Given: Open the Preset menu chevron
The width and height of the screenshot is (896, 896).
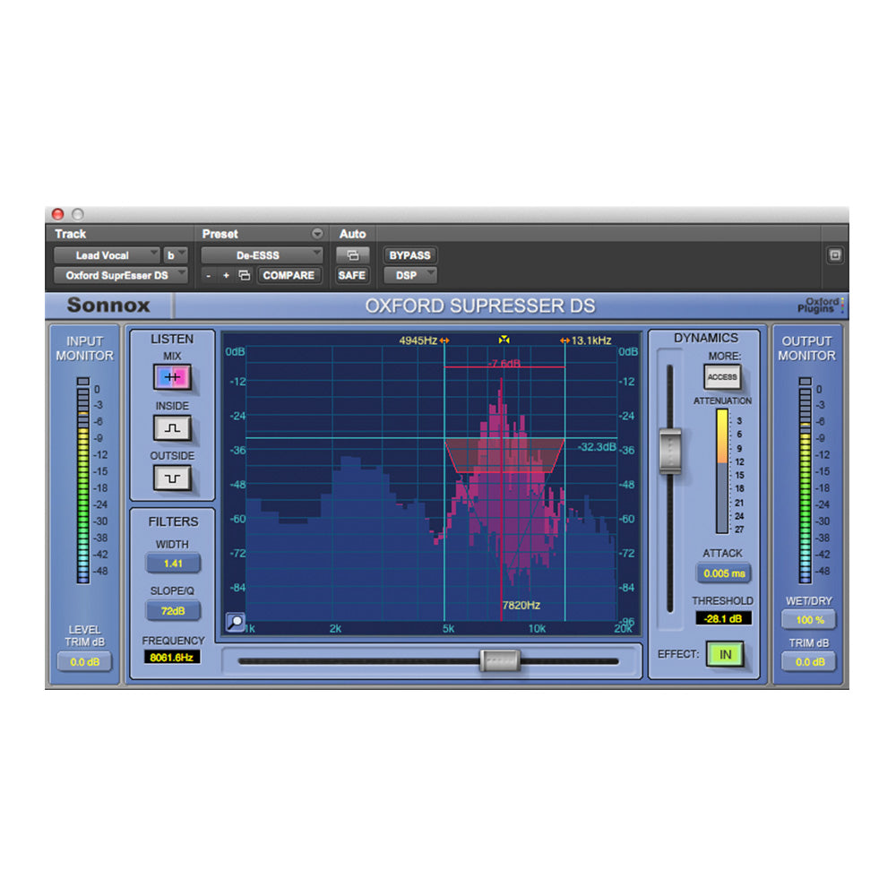Looking at the screenshot, I should 319,233.
